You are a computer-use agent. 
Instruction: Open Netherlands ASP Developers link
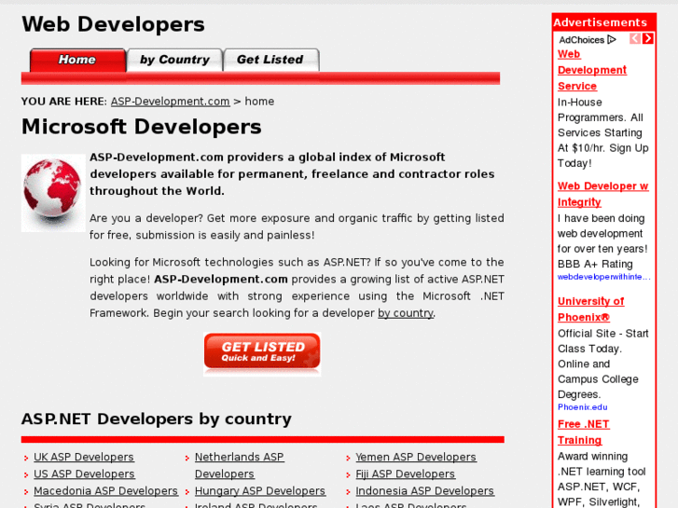239,465
